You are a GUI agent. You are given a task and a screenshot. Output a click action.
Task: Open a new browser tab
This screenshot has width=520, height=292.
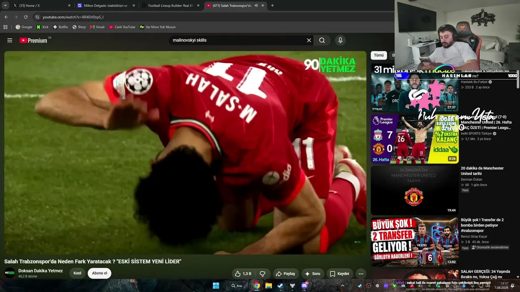272,6
